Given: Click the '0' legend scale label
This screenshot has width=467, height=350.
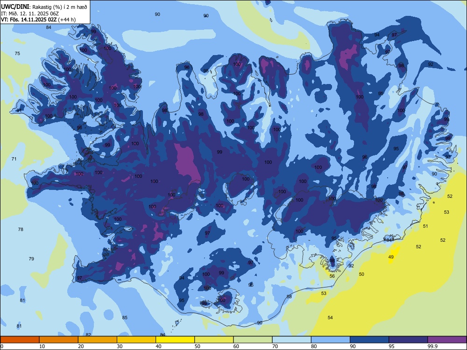Looking at the screenshot, I should click(x=2, y=346).
